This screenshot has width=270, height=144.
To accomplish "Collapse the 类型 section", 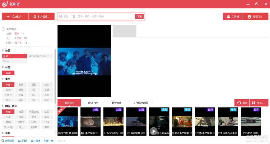I will pyautogui.click(x=3, y=79).
